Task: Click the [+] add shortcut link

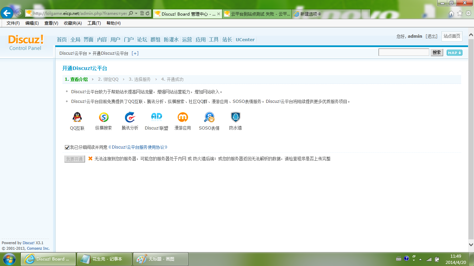Action: click(x=135, y=53)
